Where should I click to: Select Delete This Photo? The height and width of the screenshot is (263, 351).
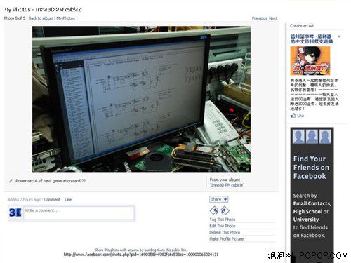coord(225,232)
